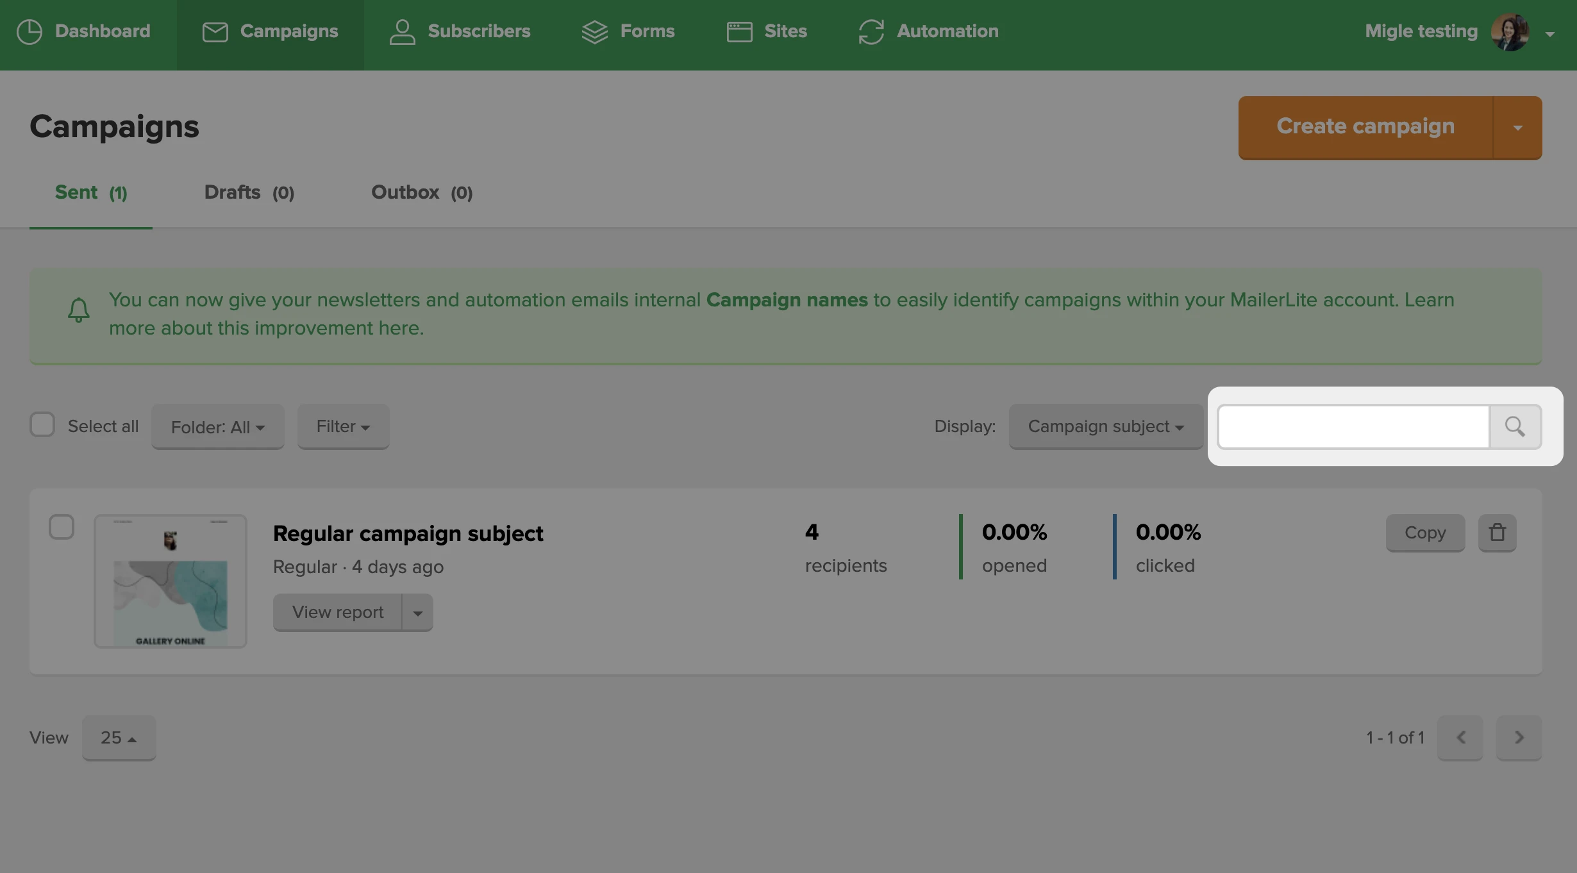Click the Automation refresh icon
This screenshot has width=1577, height=873.
coord(871,31)
